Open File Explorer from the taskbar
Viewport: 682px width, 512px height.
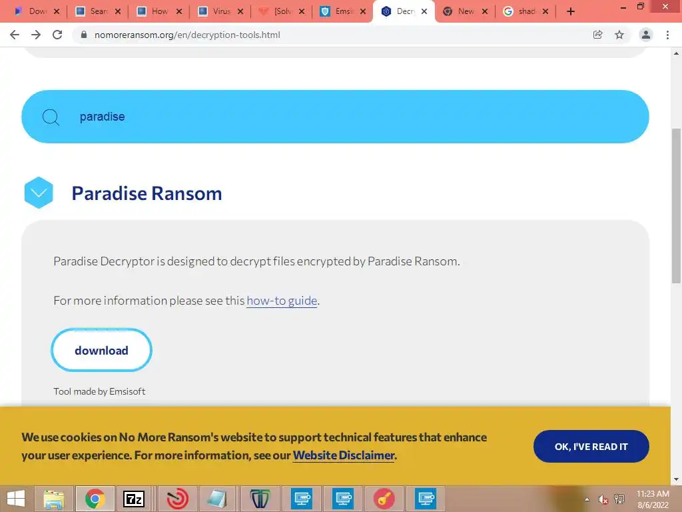(x=54, y=499)
